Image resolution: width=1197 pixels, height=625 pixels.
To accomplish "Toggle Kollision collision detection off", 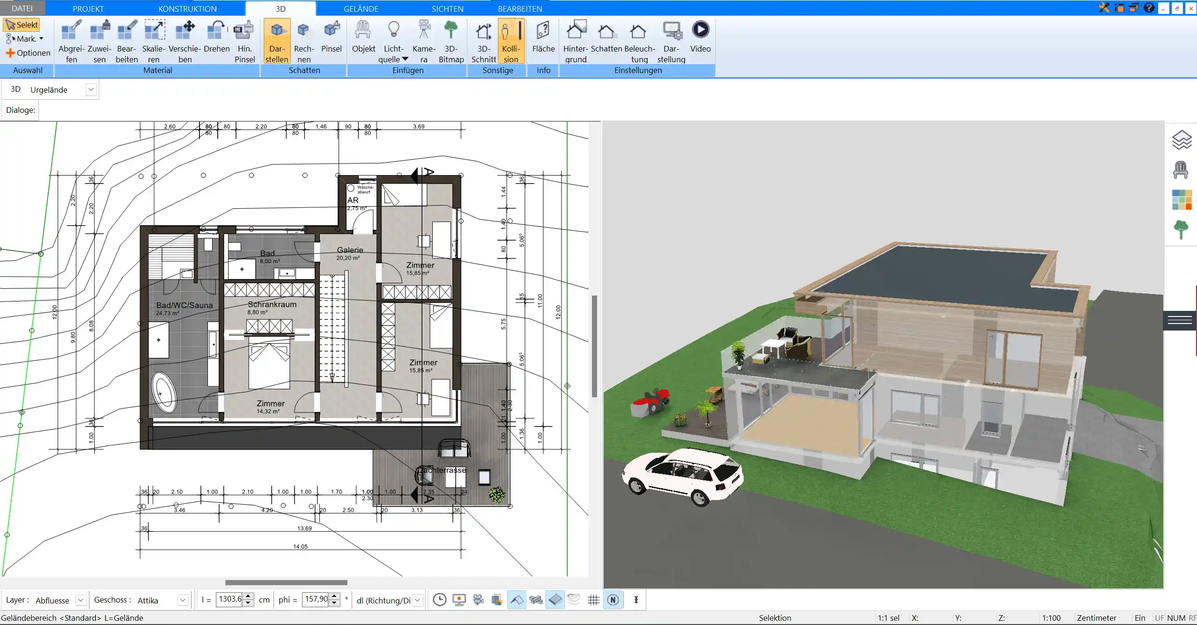I will [511, 41].
